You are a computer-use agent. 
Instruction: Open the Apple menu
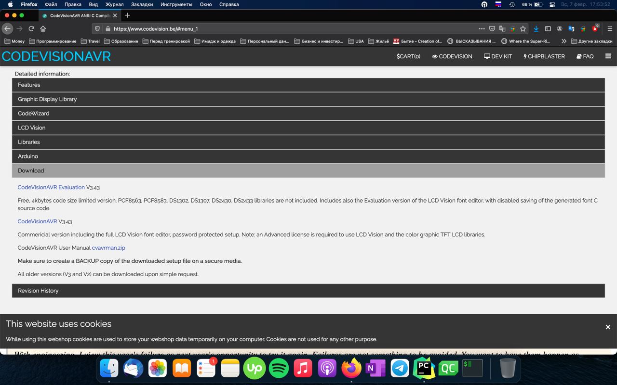[10, 4]
